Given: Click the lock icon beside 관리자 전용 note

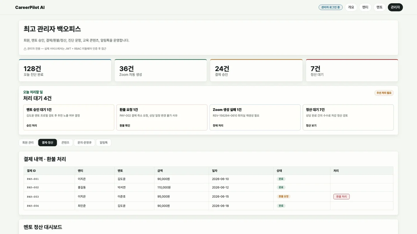Looking at the screenshot, I should point(25,49).
